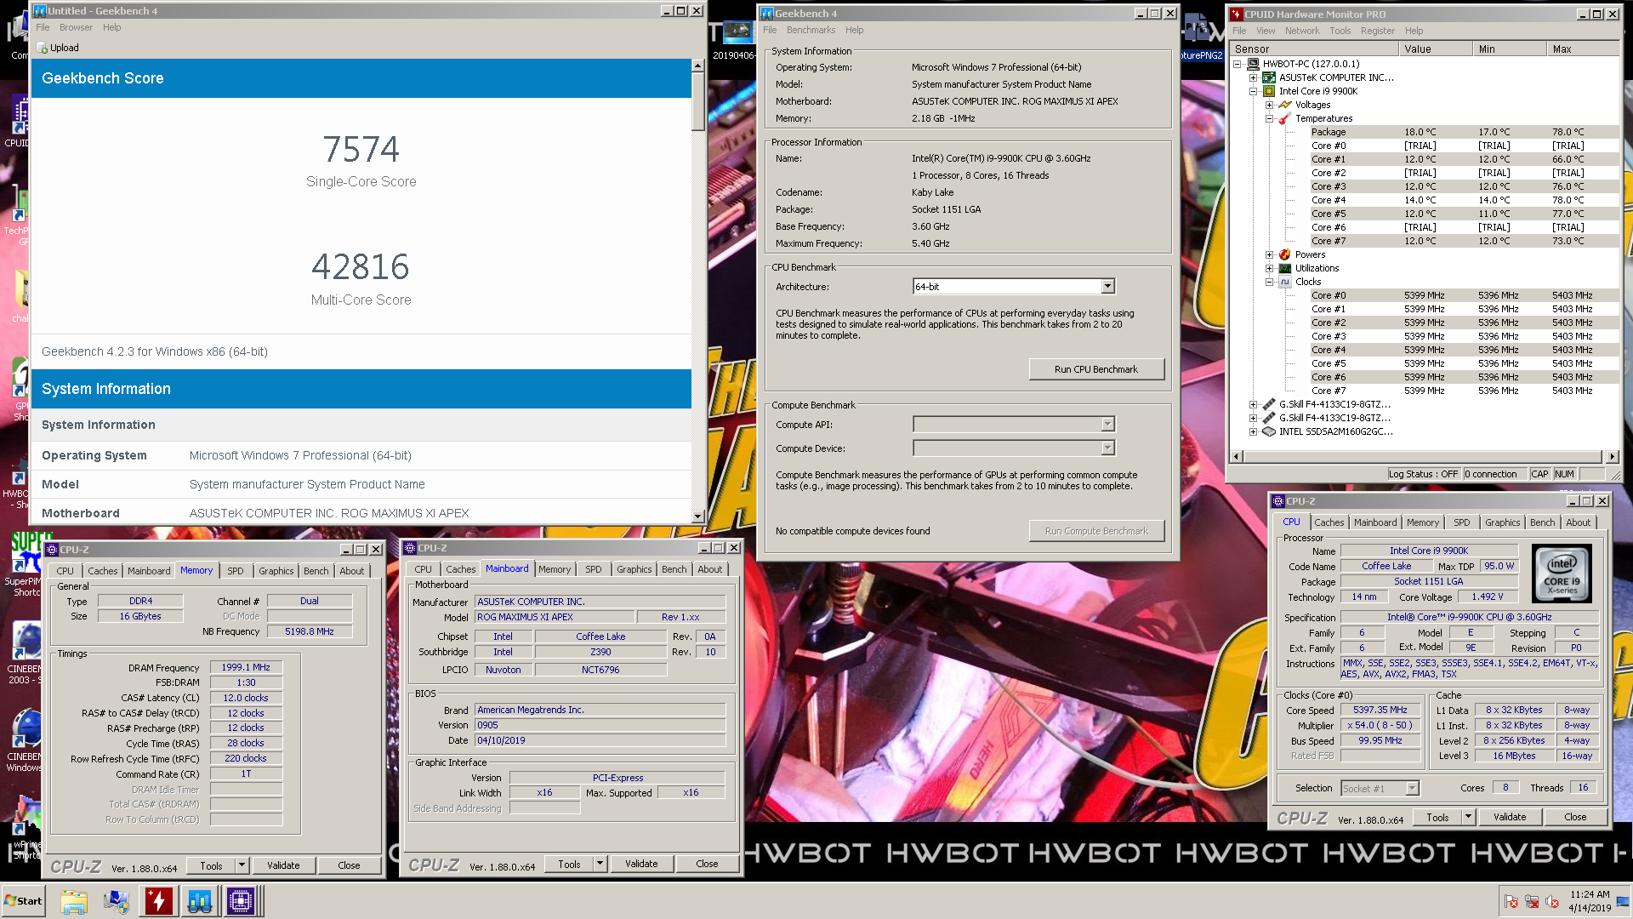Open the Register menu in HWMonitor PRO
The height and width of the screenshot is (919, 1633).
coord(1377,31)
